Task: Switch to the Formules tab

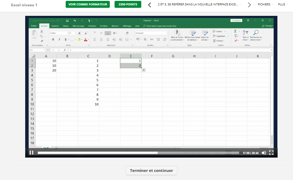Action: pos(92,26)
